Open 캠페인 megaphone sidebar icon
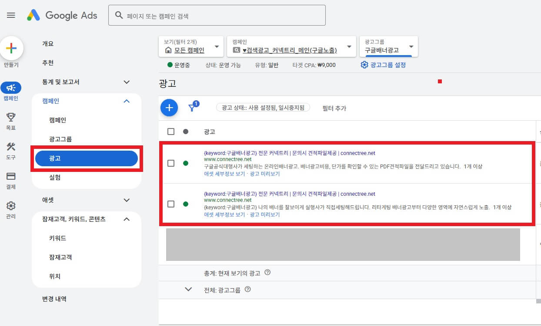This screenshot has width=541, height=326. coord(11,88)
